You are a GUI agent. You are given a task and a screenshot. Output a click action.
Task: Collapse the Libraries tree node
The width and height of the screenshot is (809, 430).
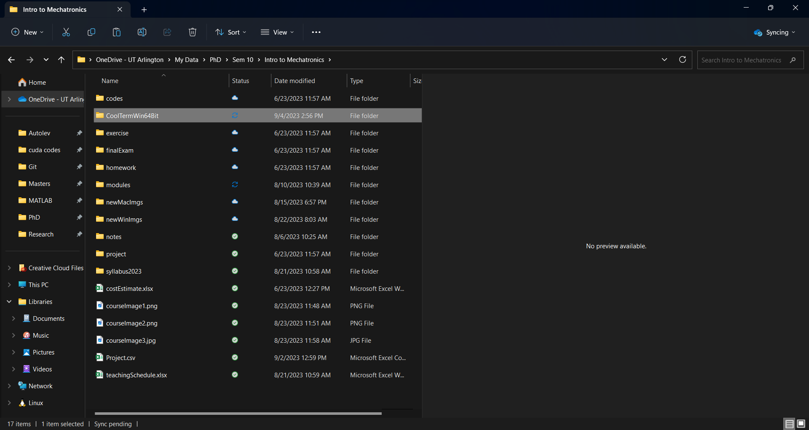click(x=9, y=302)
